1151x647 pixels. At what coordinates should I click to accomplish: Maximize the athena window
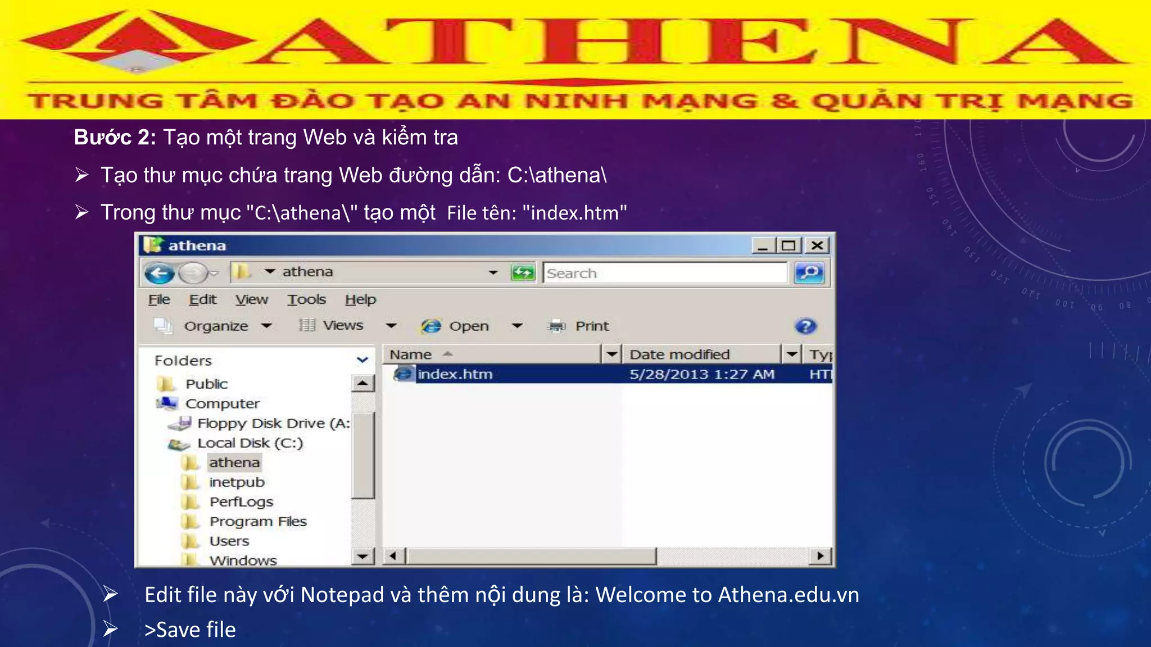789,246
